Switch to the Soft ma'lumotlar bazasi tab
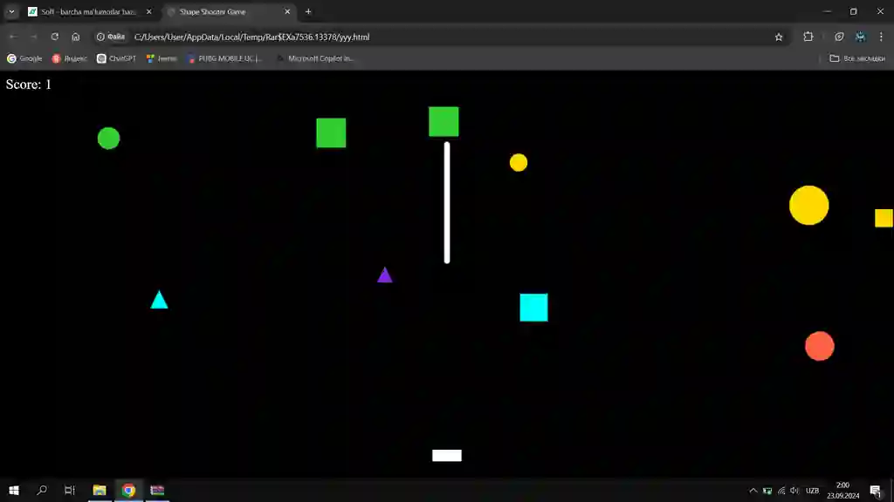 tap(87, 11)
